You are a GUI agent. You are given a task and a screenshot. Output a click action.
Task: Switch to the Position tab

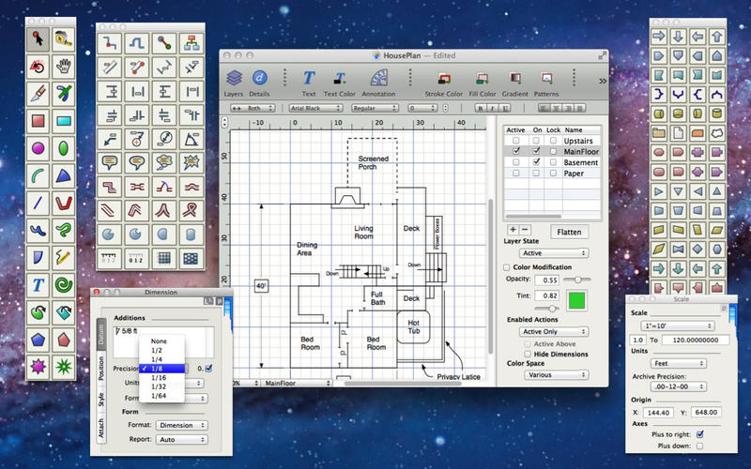tap(101, 368)
